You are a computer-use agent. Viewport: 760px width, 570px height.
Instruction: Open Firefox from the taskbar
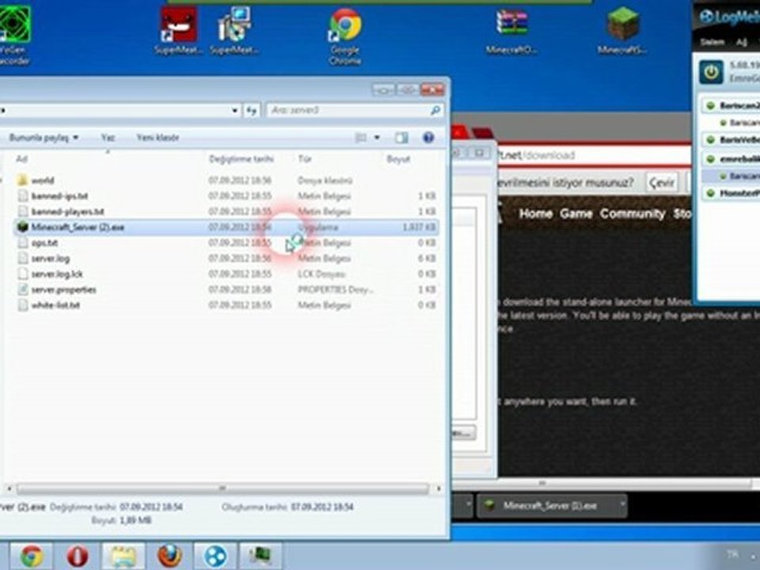click(x=169, y=556)
